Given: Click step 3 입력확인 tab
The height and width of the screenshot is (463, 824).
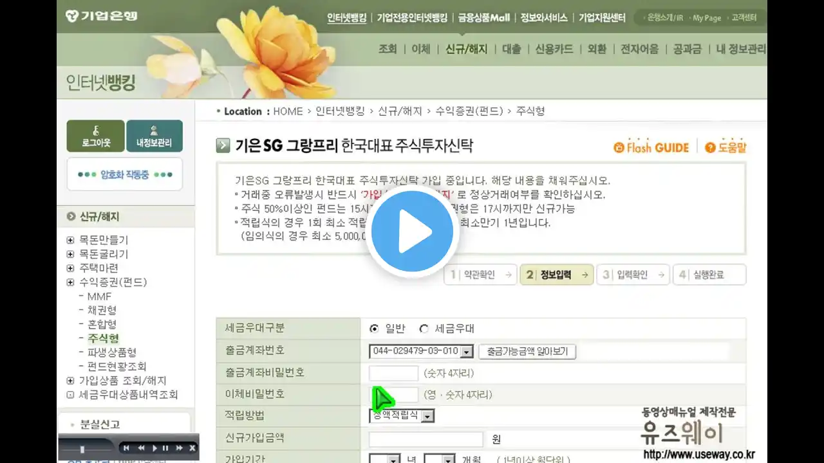Looking at the screenshot, I should 633,275.
